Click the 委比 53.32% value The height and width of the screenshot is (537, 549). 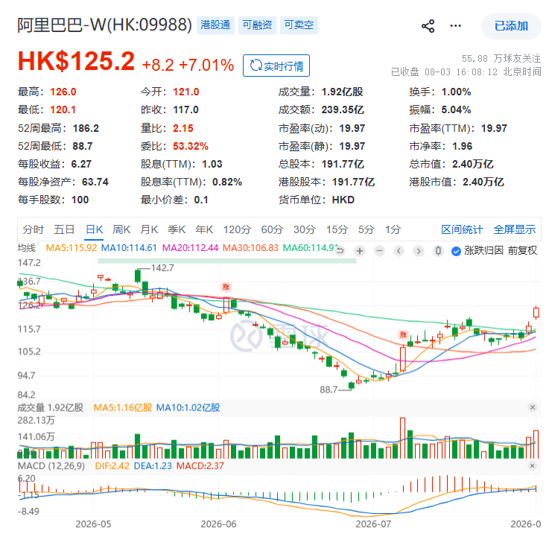click(191, 146)
